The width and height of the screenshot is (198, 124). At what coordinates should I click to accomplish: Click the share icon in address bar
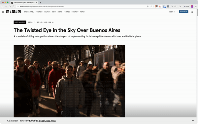(x=151, y=7)
